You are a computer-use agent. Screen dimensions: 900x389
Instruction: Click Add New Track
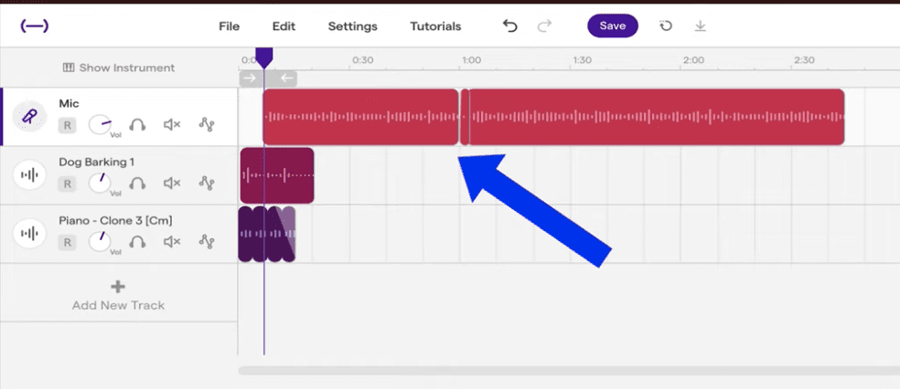(118, 295)
